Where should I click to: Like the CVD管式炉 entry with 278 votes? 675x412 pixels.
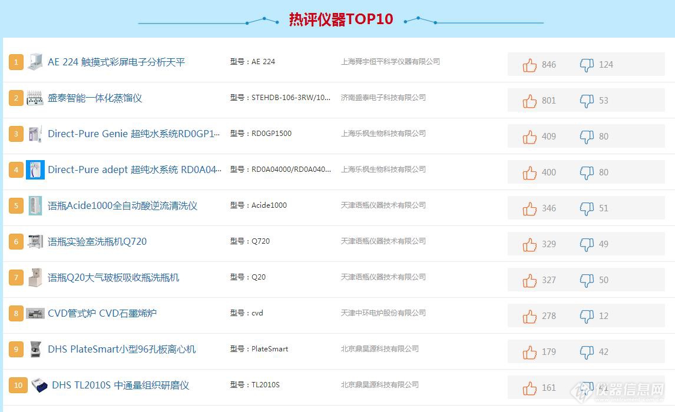[530, 316]
